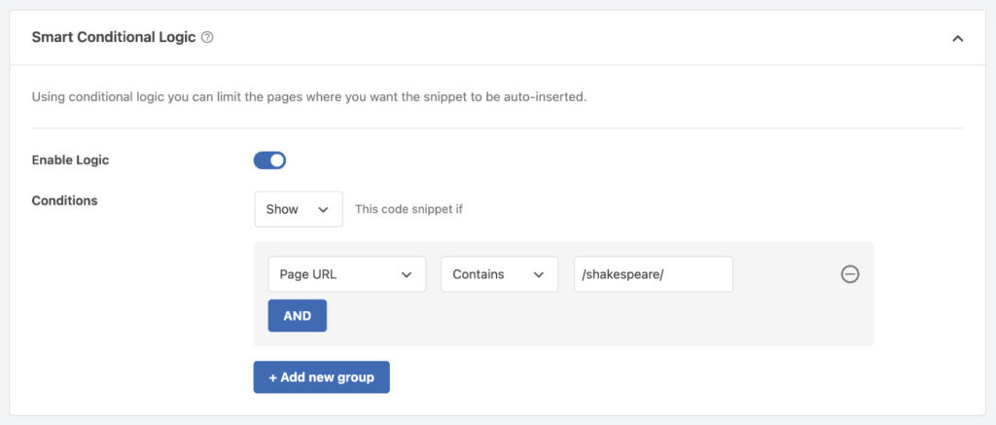Disable the Enable Logic toggle switch

(x=269, y=160)
